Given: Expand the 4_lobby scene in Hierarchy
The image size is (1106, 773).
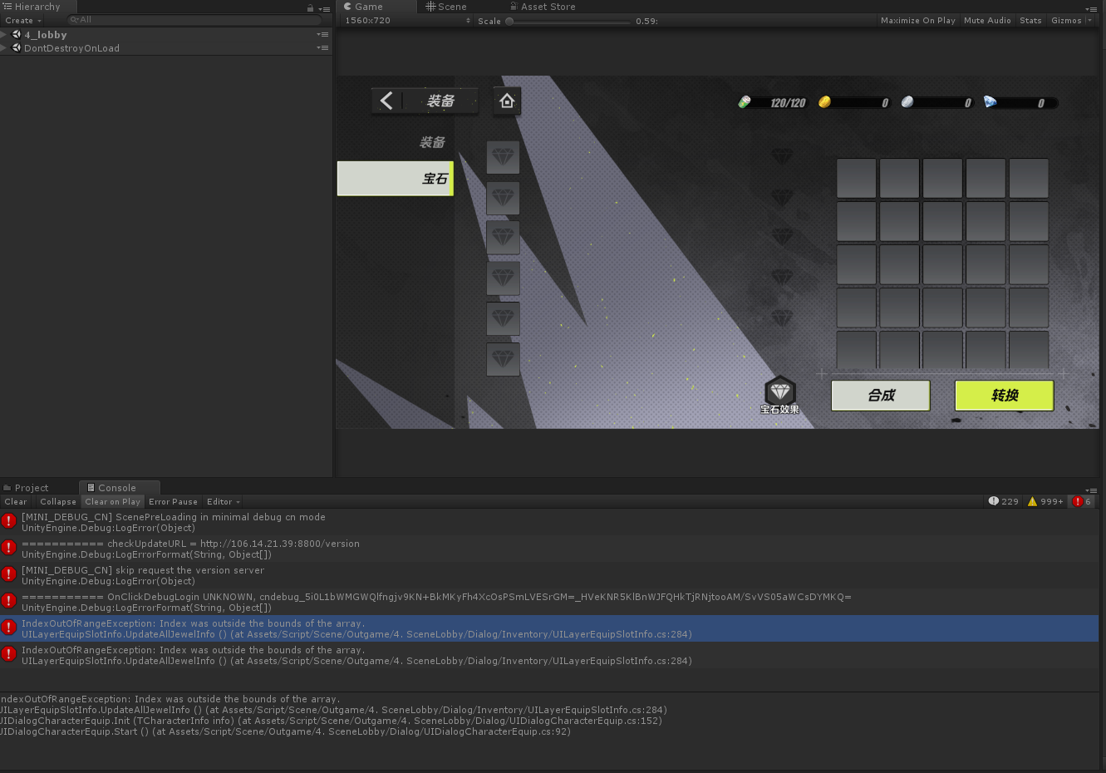Looking at the screenshot, I should [4, 35].
